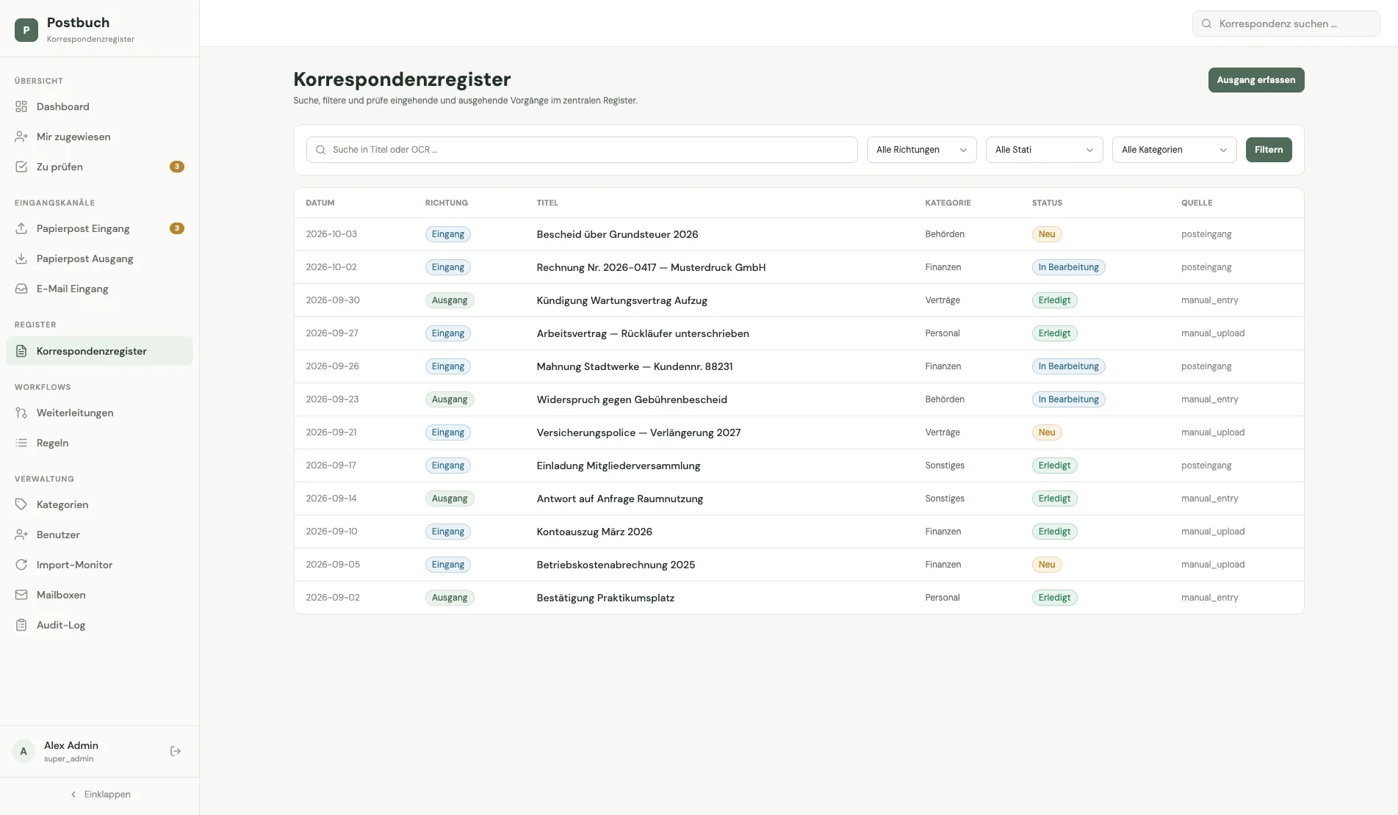Click Antwort auf Anfrage Raumnutzung title
1398x815 pixels.
pyautogui.click(x=620, y=499)
